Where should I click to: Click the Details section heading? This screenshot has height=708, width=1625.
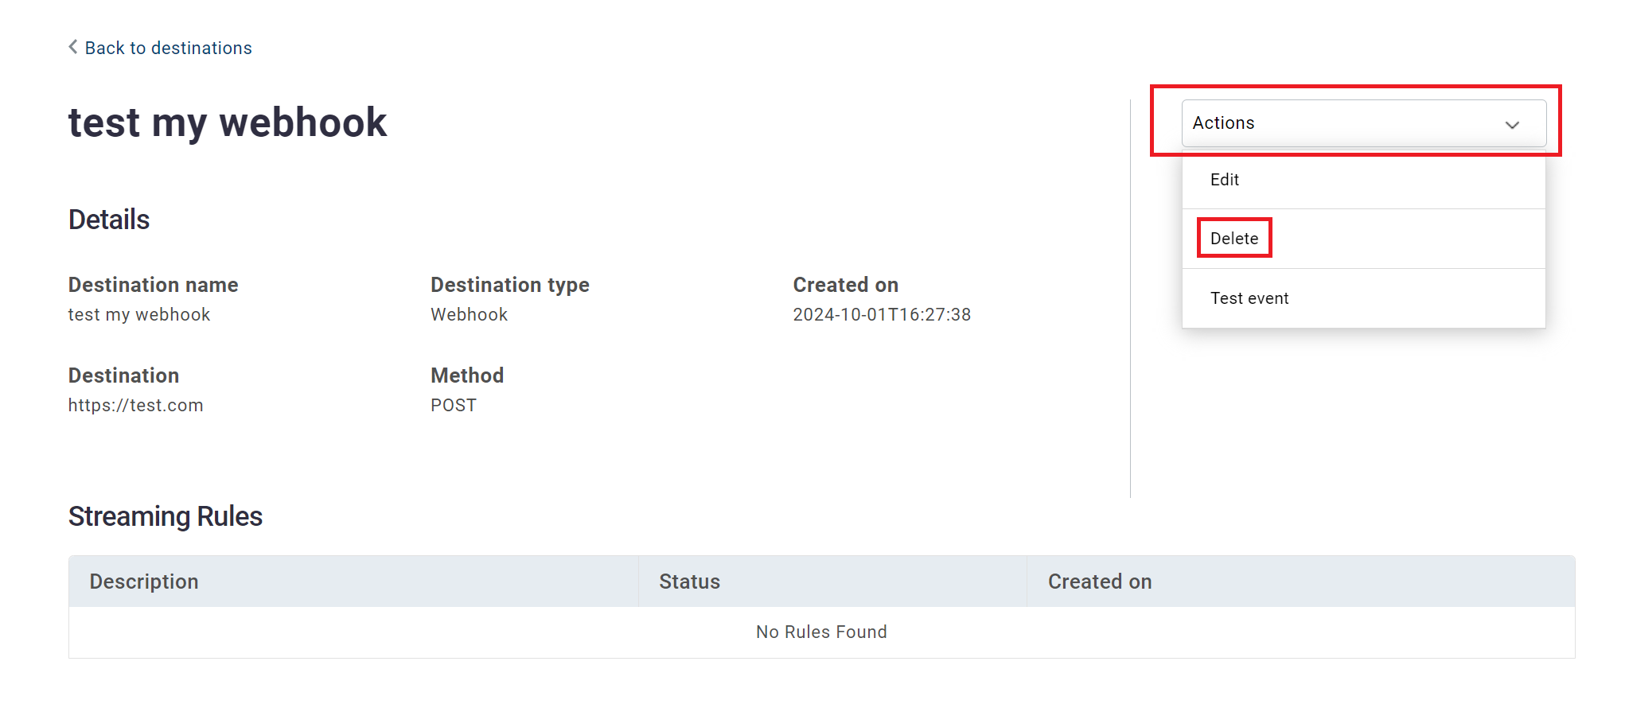pos(109,220)
